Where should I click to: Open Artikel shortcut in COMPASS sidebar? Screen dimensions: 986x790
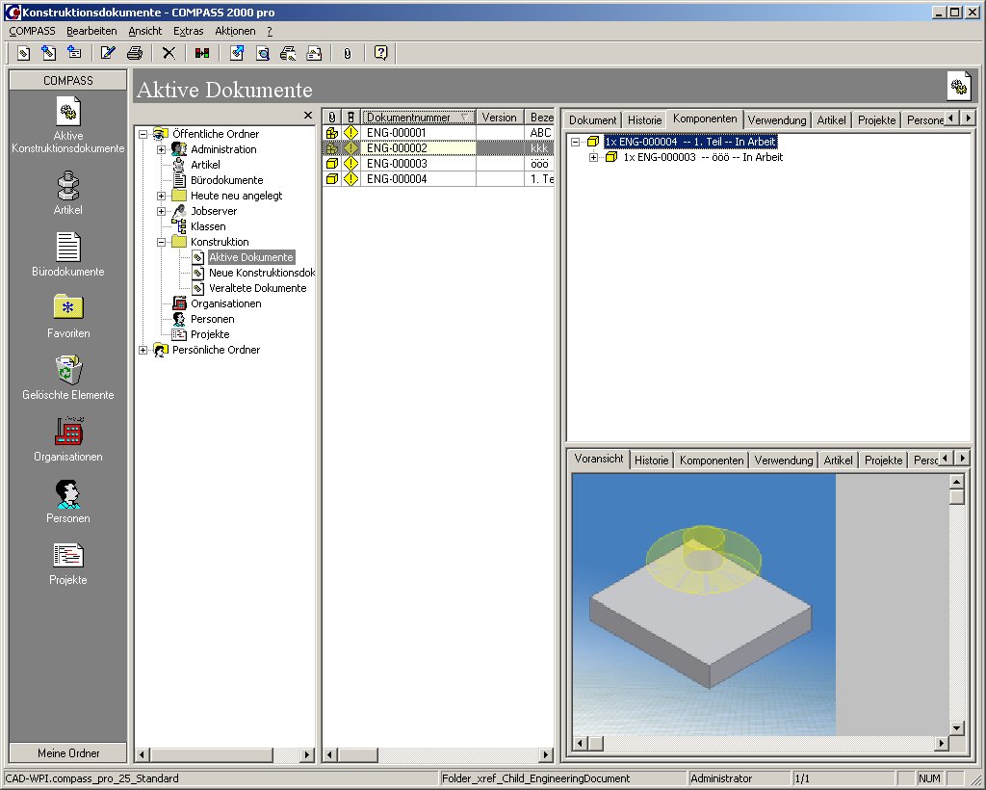click(68, 193)
